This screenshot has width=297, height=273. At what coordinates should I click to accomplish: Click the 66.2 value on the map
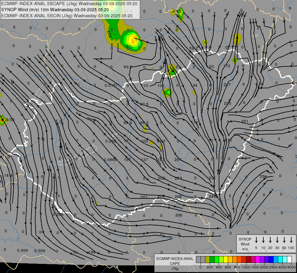click(x=144, y=123)
